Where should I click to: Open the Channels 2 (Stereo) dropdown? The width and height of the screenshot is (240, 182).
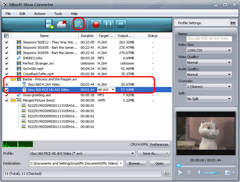[209, 87]
